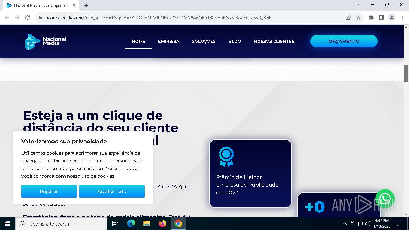
Task: Open the WhatsApp chat bubble
Action: 385,199
